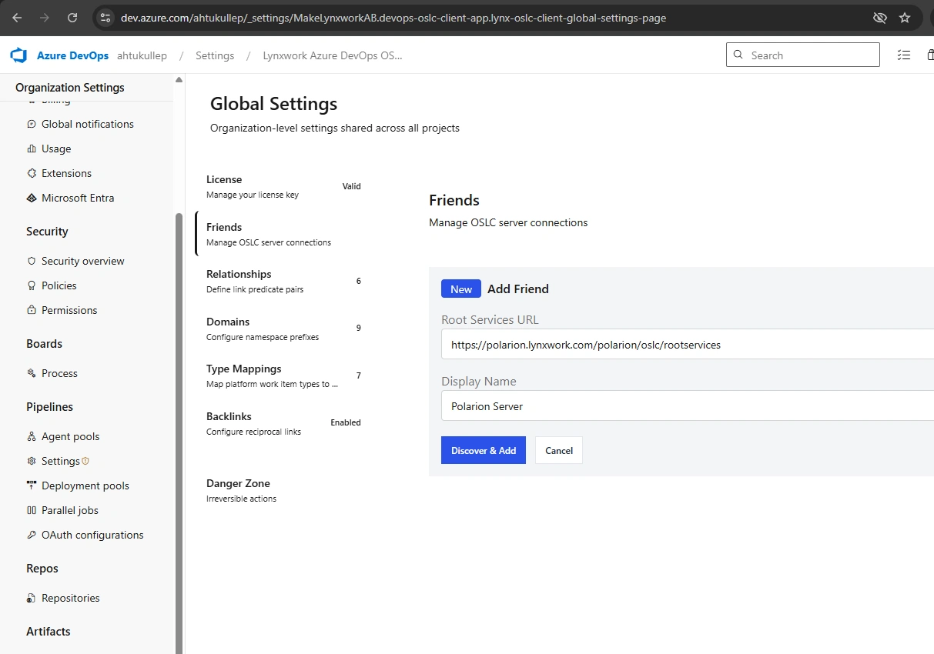Click the Deployment pools icon

[32, 485]
